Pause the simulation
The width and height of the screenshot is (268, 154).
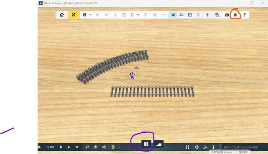[x=61, y=147]
